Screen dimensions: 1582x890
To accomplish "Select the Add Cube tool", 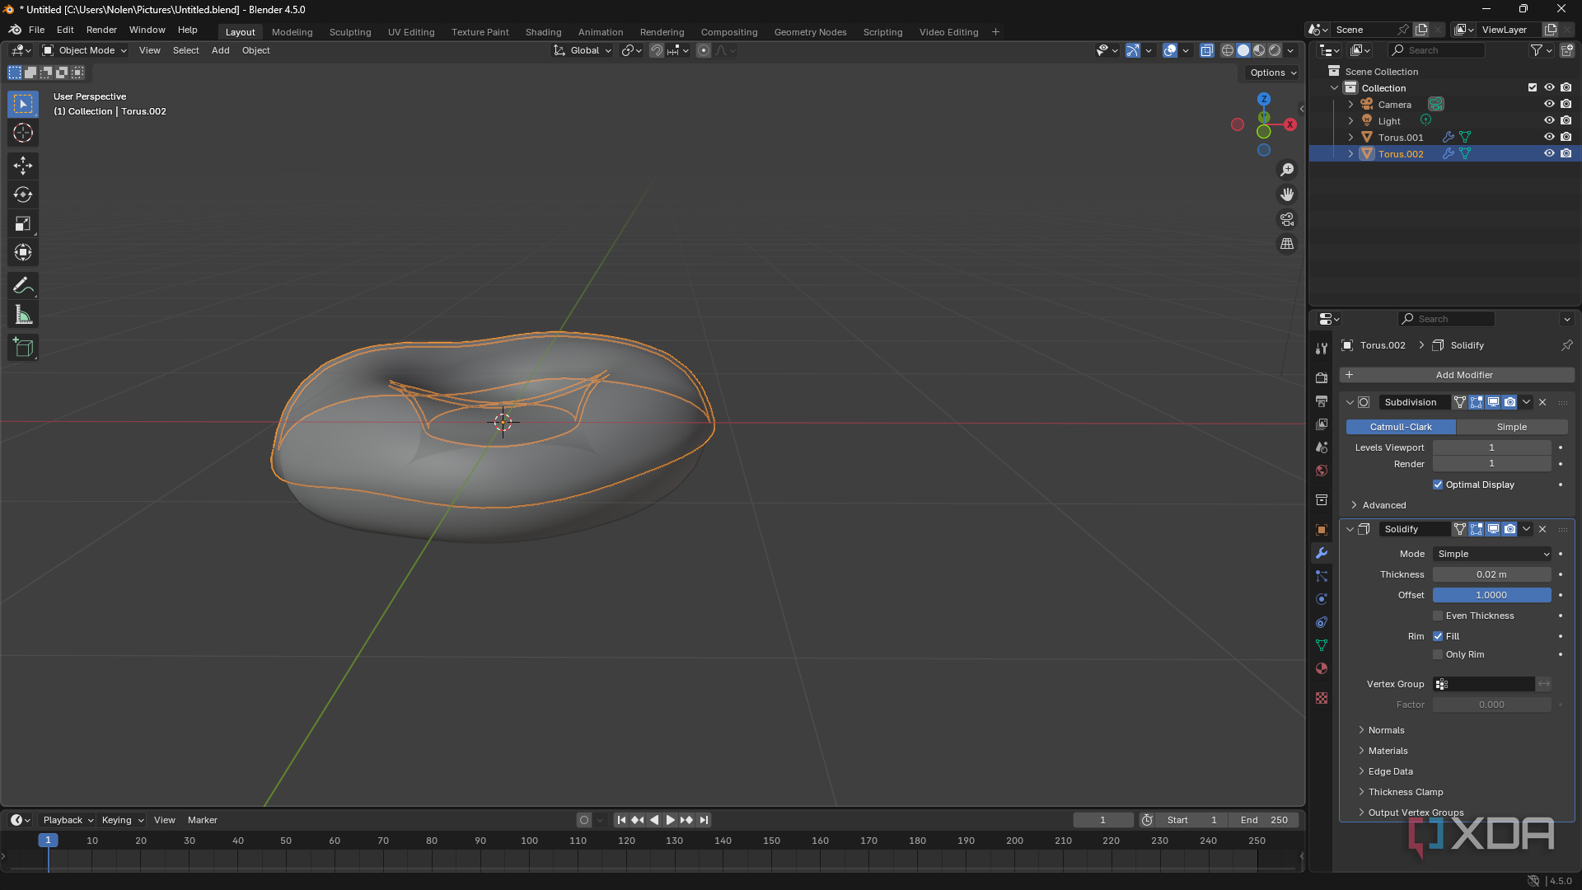I will 23,348.
